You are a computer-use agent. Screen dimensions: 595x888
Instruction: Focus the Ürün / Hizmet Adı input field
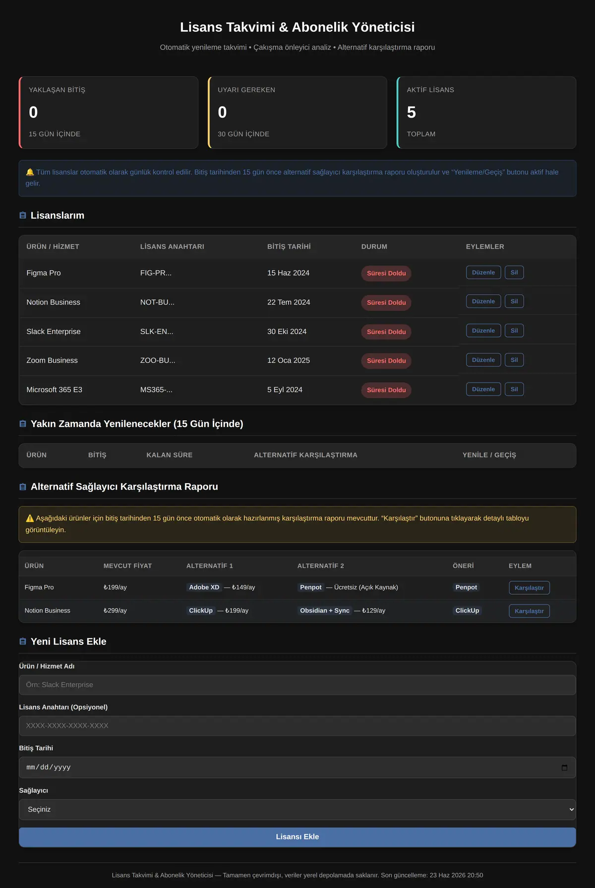pyautogui.click(x=297, y=685)
